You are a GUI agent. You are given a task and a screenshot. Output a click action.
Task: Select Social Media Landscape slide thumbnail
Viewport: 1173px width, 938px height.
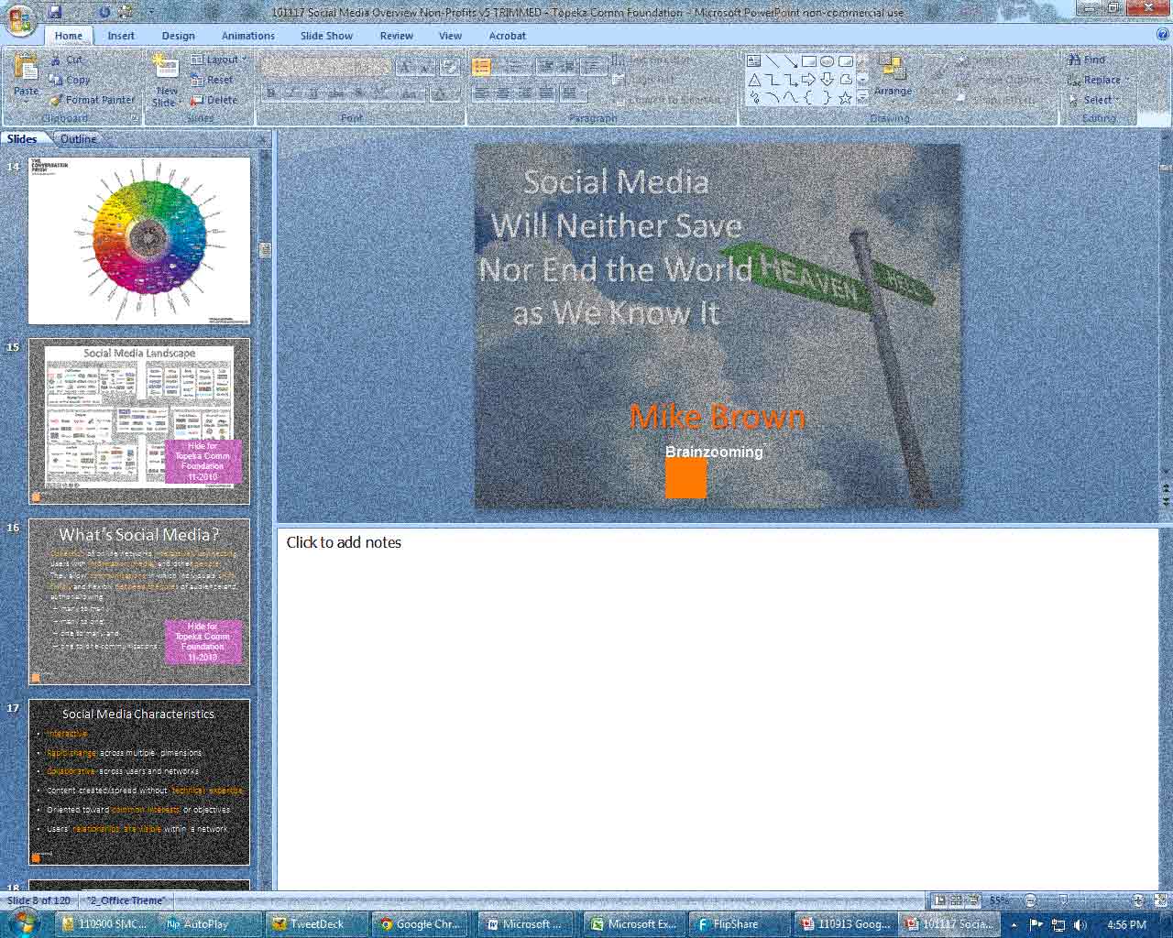pyautogui.click(x=139, y=421)
